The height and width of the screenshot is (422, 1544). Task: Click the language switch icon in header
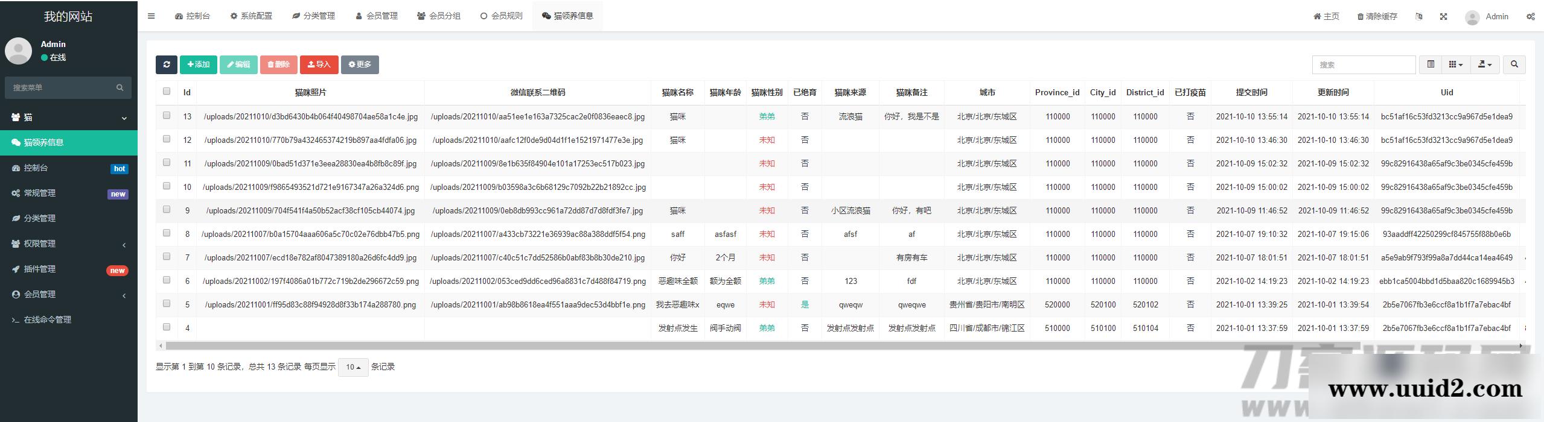tap(1418, 17)
